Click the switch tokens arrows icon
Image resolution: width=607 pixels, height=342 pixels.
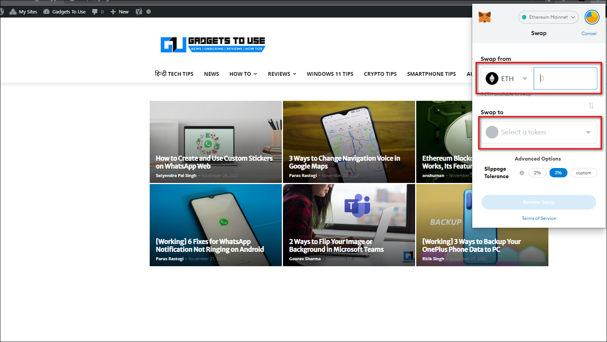tap(591, 106)
